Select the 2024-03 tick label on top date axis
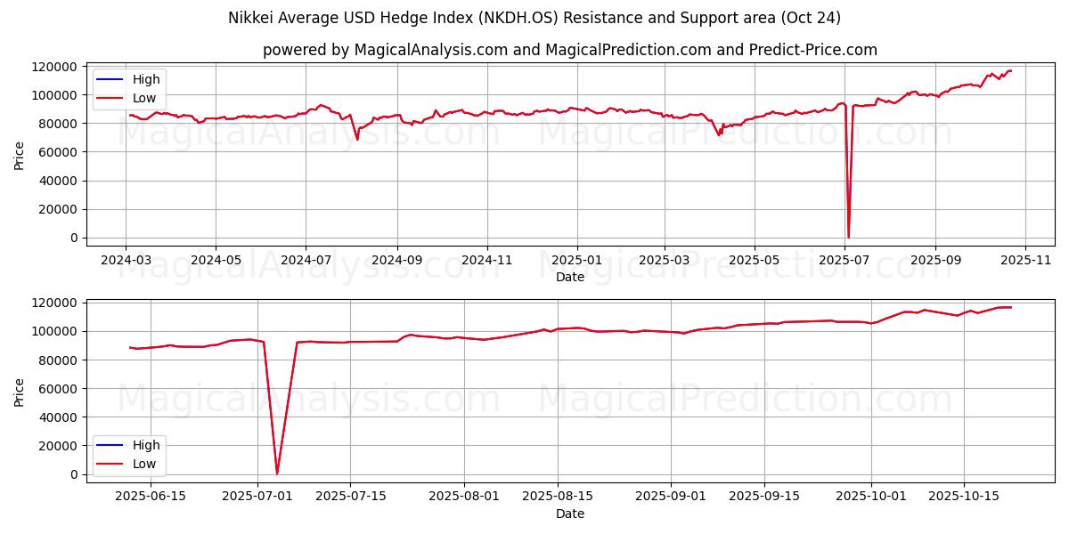 pos(126,259)
